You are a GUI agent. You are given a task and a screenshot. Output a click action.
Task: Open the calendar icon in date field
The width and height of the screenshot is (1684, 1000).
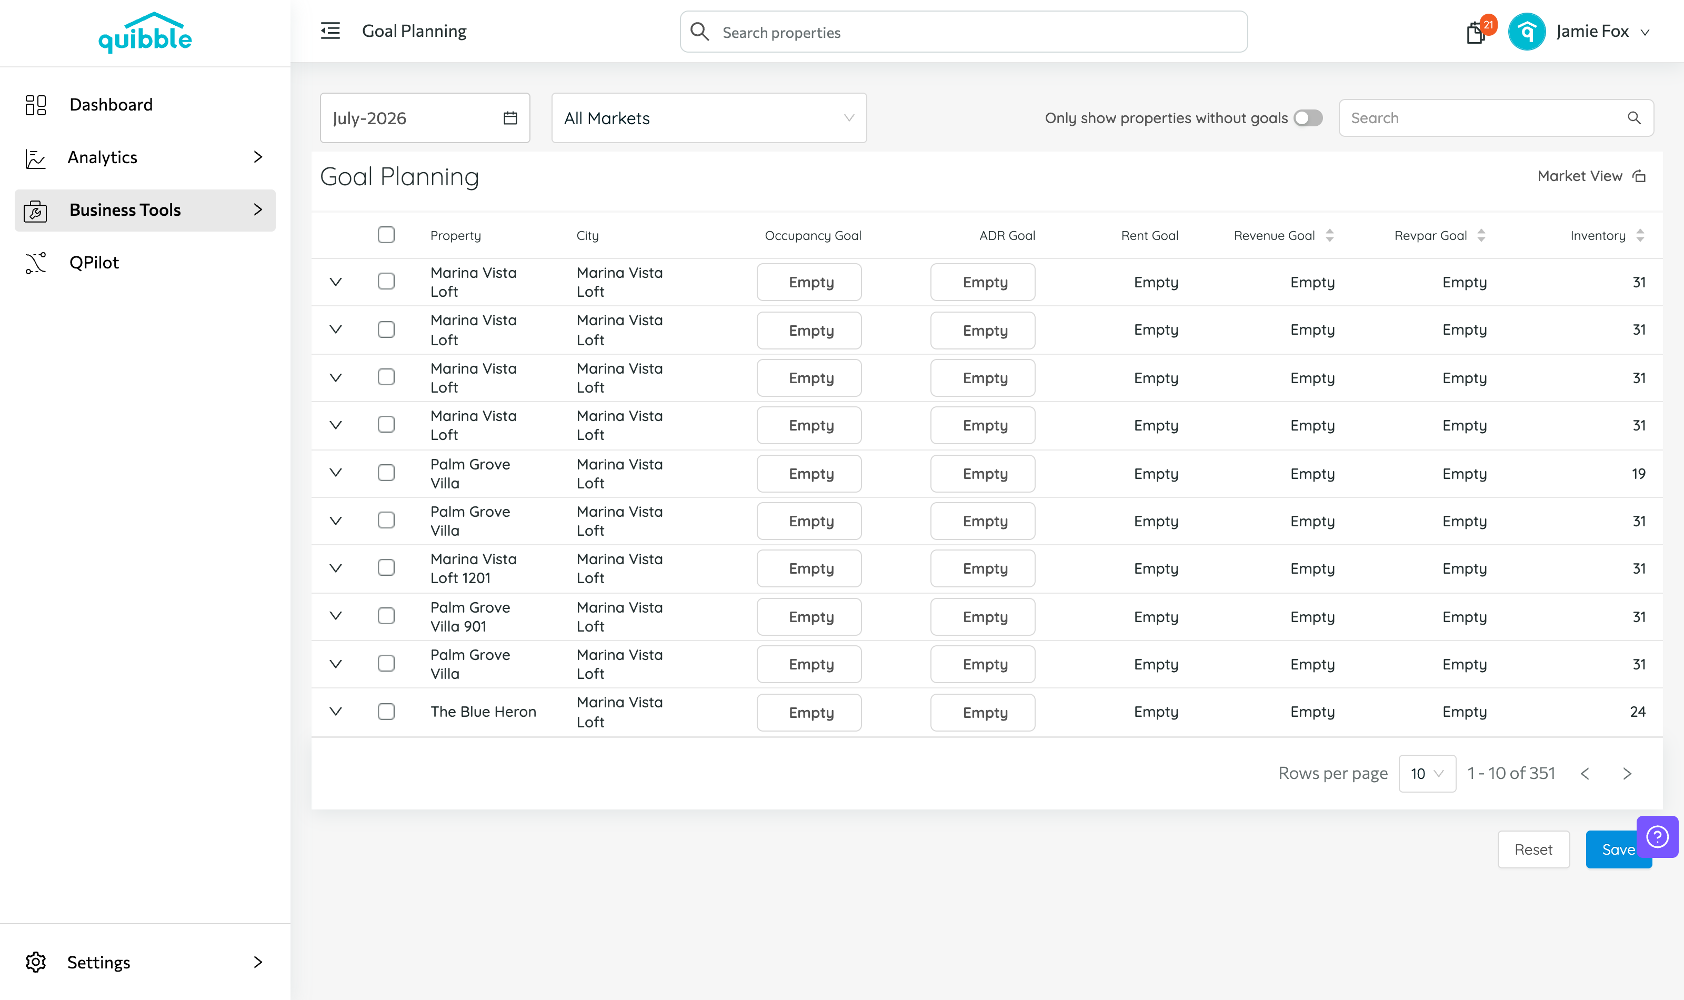click(510, 118)
